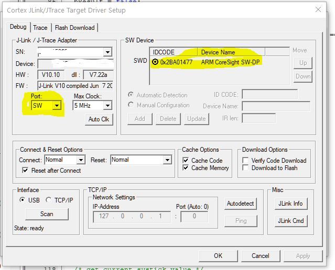Click the State: ready status text
Screen dimensions: 335x270
[29, 228]
